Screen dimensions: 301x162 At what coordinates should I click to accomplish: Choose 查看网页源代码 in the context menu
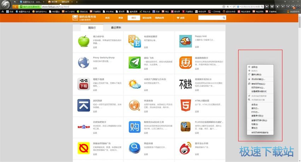pyautogui.click(x=260, y=120)
